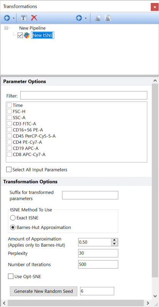Screen dimensions: 159x307
Task: Click the second blue plus add-transformation icon
Action: [x=79, y=18]
